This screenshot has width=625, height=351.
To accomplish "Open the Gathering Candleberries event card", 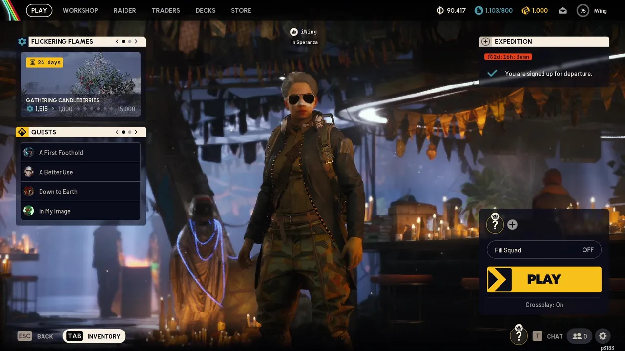I will click(x=81, y=84).
